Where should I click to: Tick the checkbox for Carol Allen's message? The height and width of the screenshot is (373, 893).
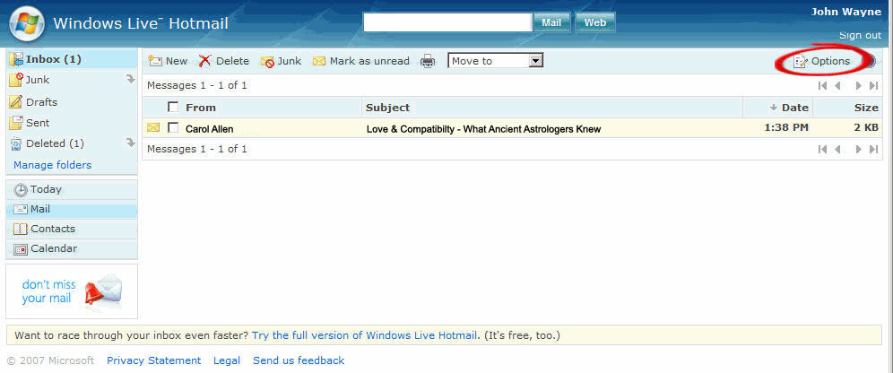click(173, 128)
